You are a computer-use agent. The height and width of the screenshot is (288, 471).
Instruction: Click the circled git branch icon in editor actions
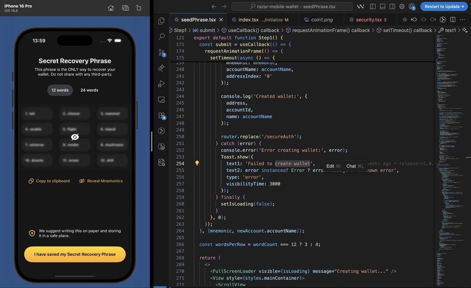click(x=443, y=20)
